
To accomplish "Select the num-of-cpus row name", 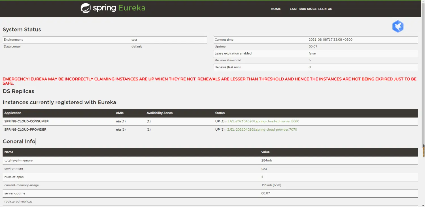I will coord(14,177).
